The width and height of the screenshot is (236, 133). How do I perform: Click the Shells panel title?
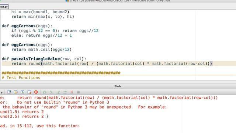(118, 86)
